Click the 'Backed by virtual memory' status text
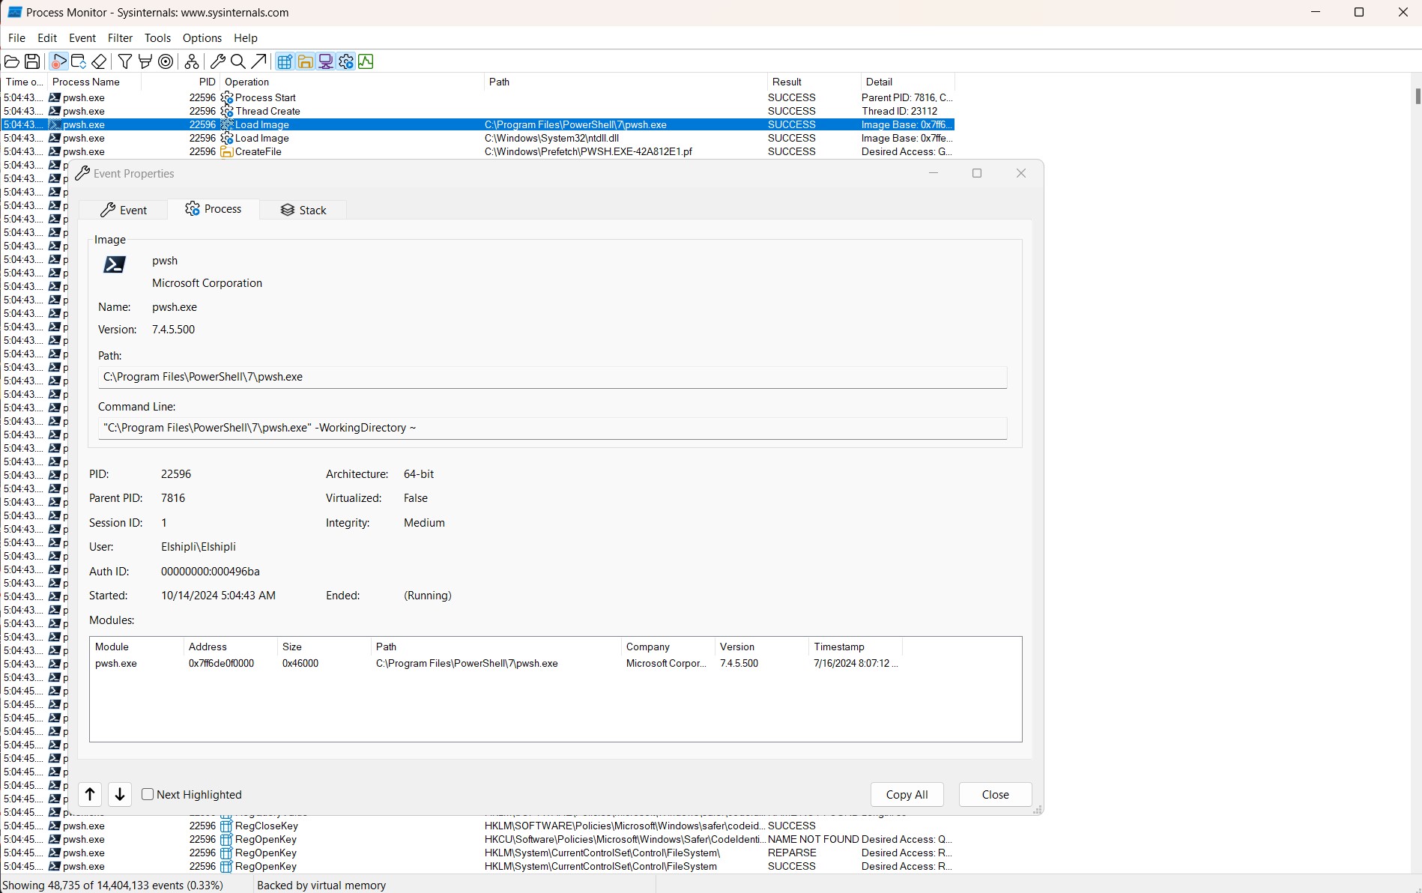The height and width of the screenshot is (893, 1422). coord(321,885)
